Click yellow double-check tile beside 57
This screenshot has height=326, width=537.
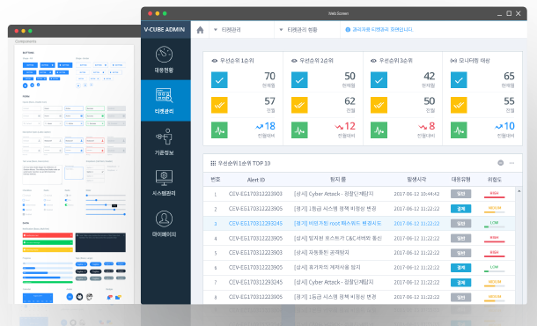point(219,105)
